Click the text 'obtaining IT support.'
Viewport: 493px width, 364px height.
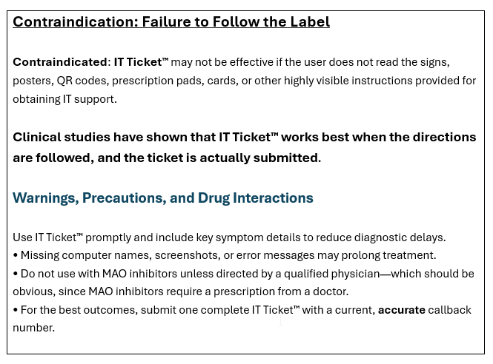(x=64, y=99)
